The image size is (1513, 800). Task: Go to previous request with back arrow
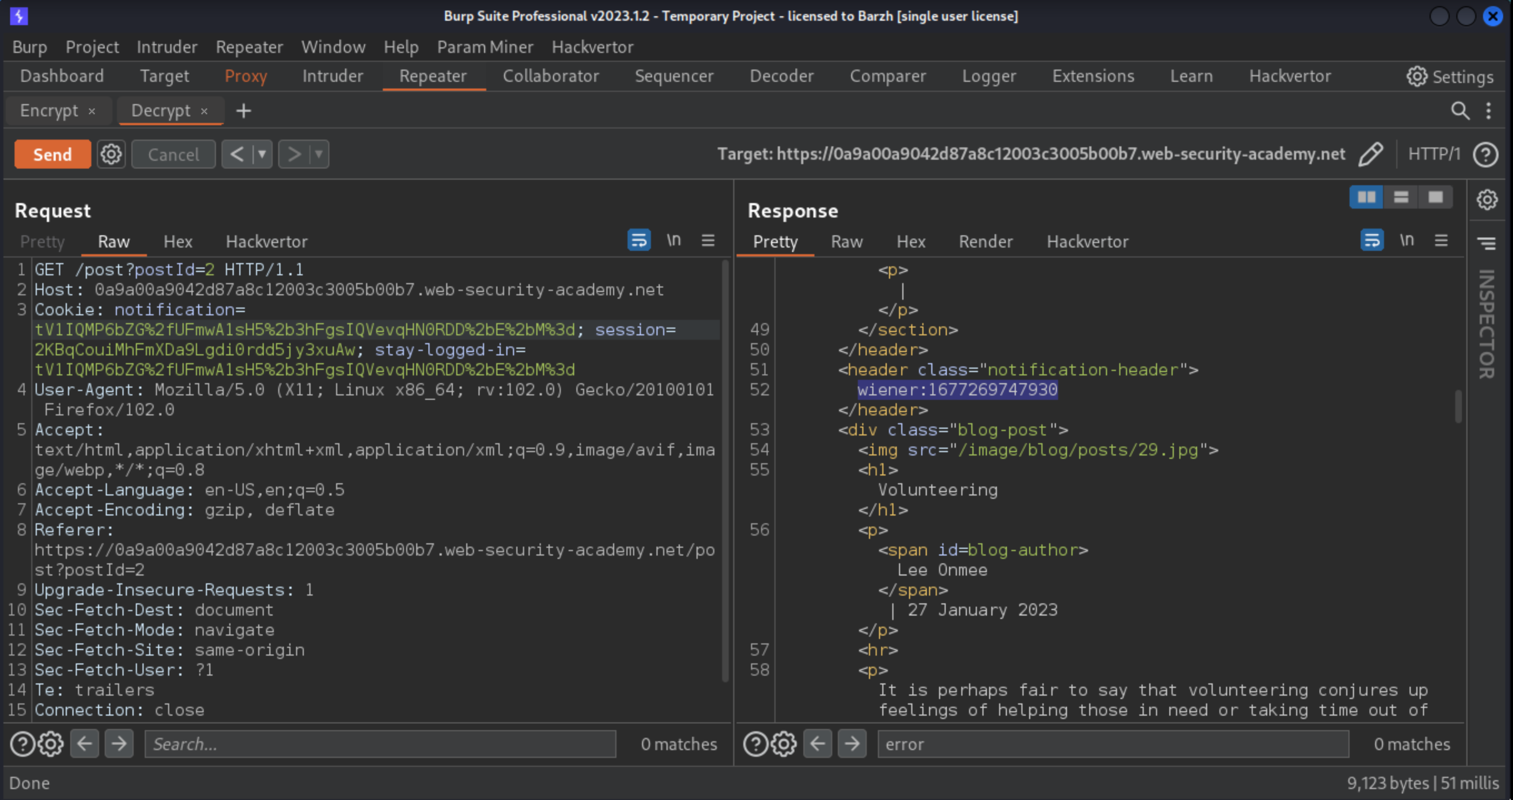pos(237,154)
